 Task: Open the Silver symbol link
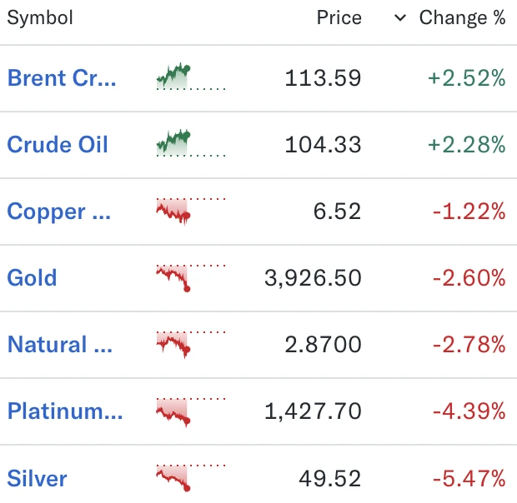(37, 479)
